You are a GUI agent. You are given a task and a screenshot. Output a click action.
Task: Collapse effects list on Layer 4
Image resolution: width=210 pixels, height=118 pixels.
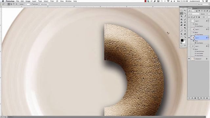coord(209,21)
